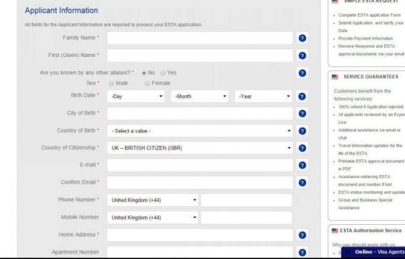Click the help icon beside First (Given) Name
The height and width of the screenshot is (259, 405).
(x=303, y=56)
